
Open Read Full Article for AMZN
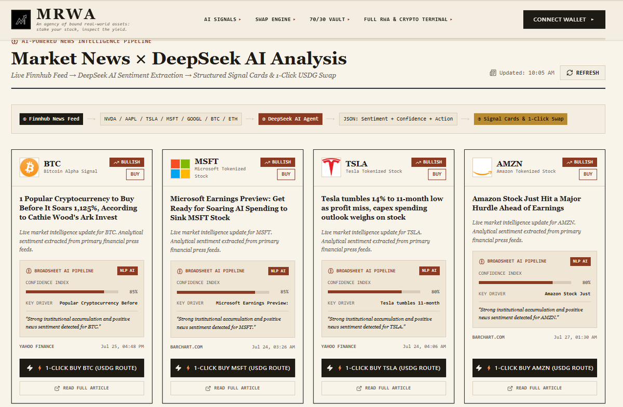[x=535, y=388]
